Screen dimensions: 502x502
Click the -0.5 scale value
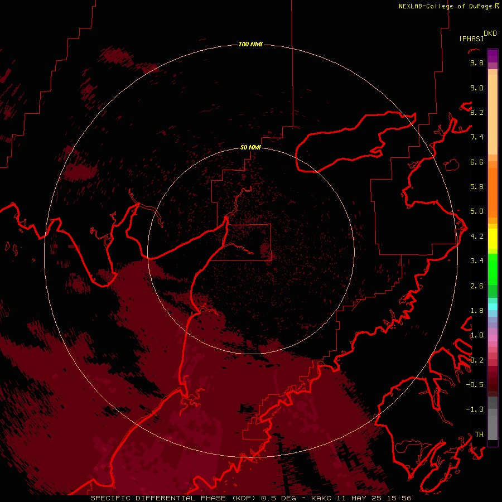point(475,385)
